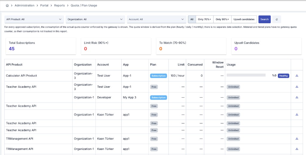This screenshot has width=306, height=155.
Task: Click the Limit Risk (90%+) card
Action: [116, 46]
